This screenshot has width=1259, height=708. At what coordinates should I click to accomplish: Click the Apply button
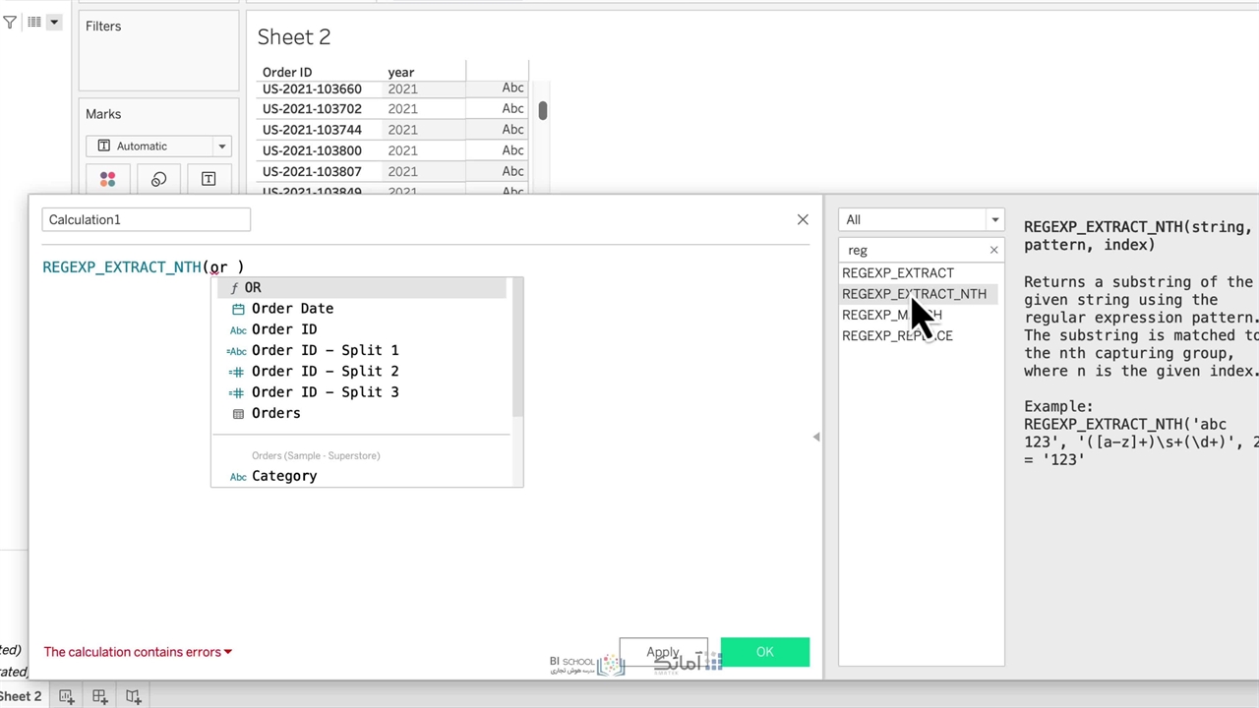point(663,652)
